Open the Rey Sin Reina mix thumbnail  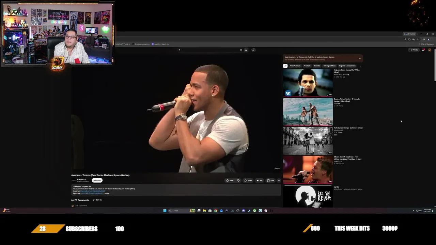point(308,196)
